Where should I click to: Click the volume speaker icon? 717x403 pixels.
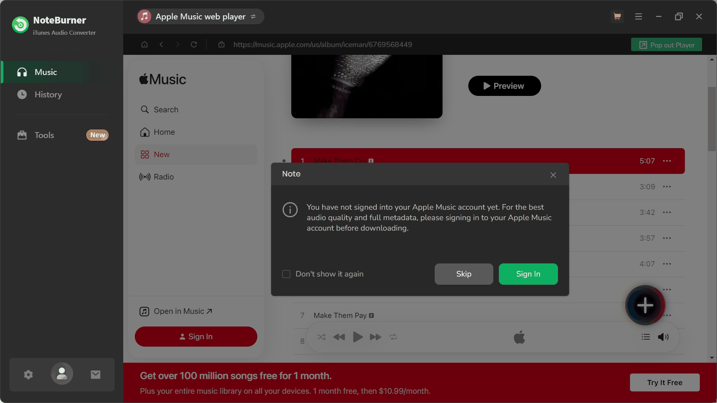click(x=663, y=337)
